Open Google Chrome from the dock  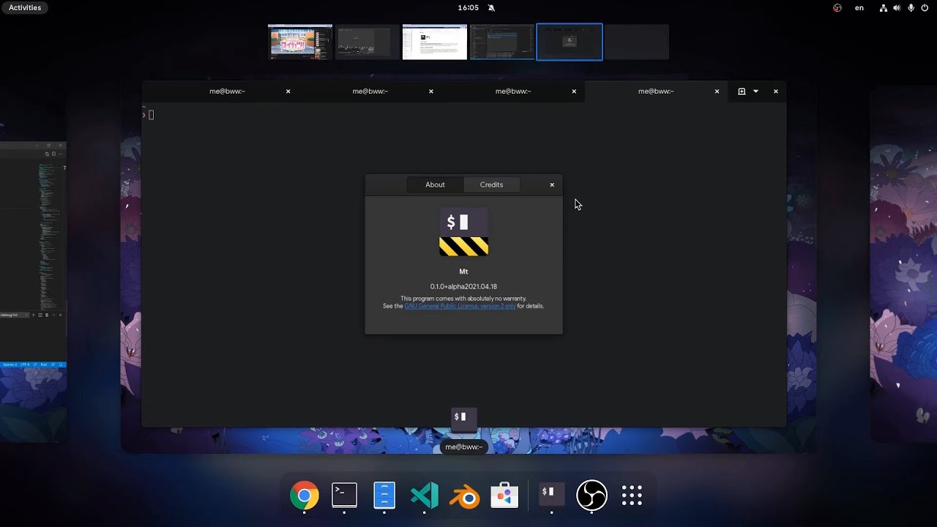click(x=305, y=496)
